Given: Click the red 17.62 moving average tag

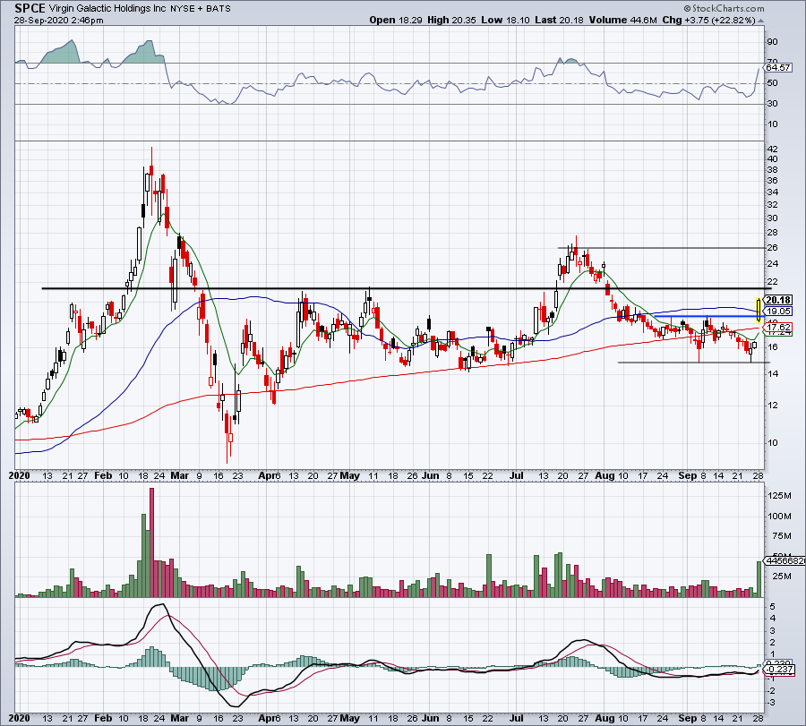Looking at the screenshot, I should click(x=778, y=328).
